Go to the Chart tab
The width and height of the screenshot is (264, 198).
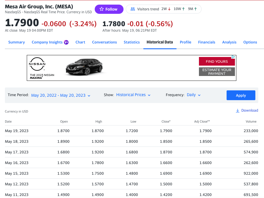[x=80, y=42]
